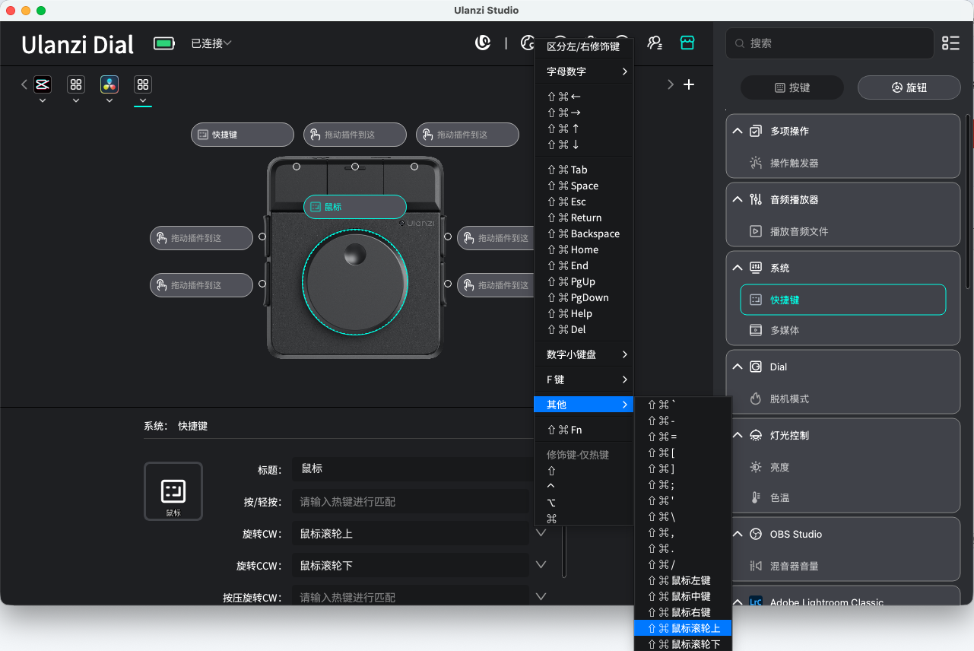
Task: Show next profiles with the right arrow
Action: [x=671, y=84]
